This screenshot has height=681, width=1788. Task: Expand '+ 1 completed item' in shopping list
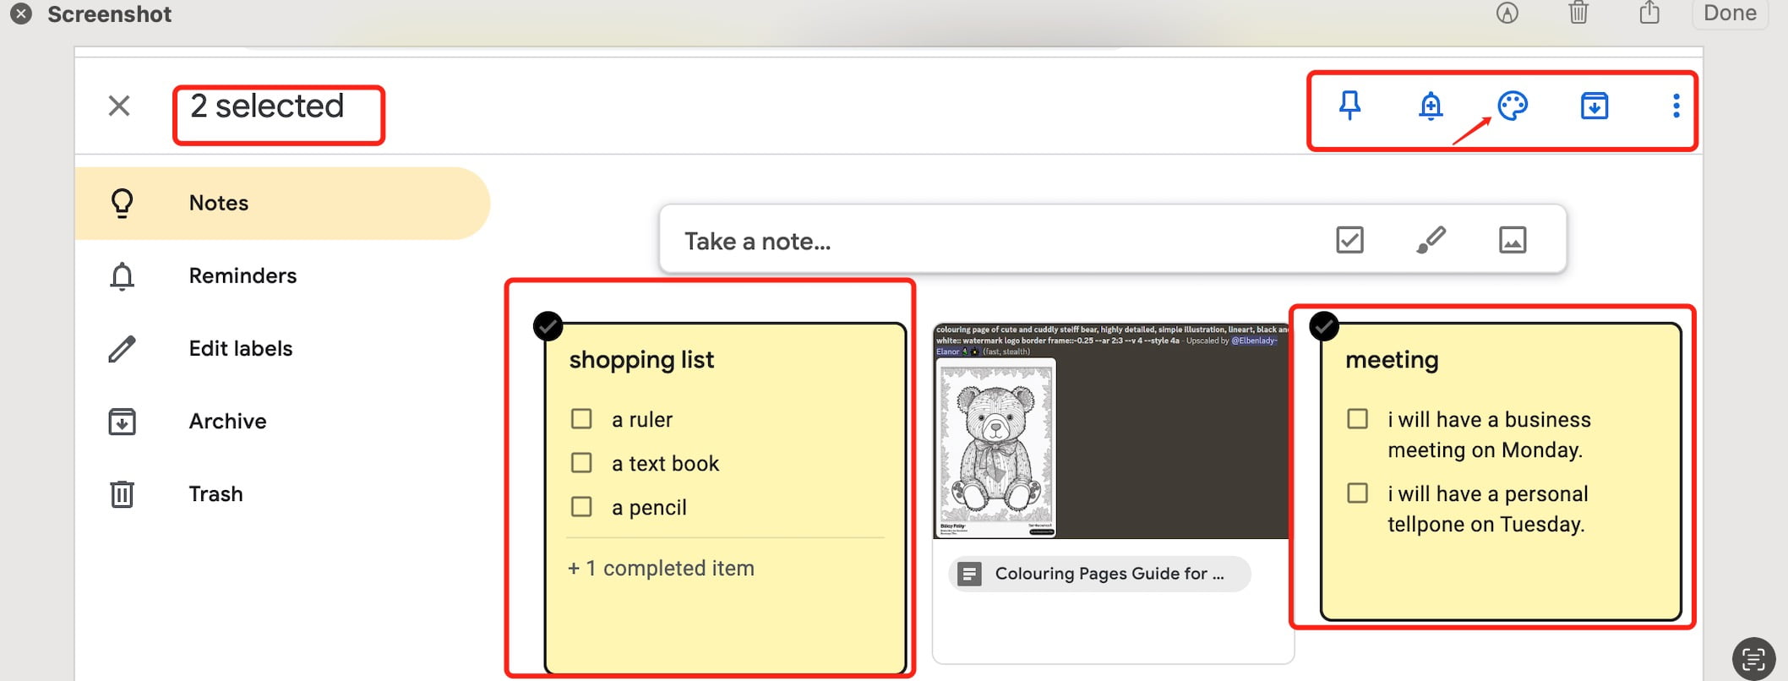661,569
